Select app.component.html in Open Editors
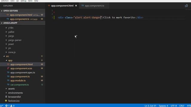Viewport: 191px width, 107px height. coord(23,15)
